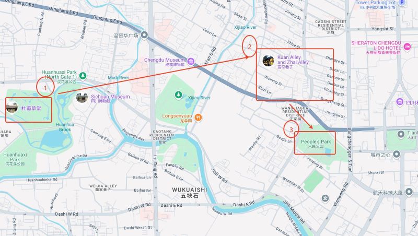418x236 pixels.
Task: Click the Huanhuaxi Park North Gate tree icon
Action: [83, 76]
